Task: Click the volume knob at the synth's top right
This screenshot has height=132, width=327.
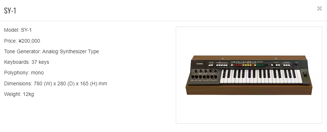Action: [296, 64]
